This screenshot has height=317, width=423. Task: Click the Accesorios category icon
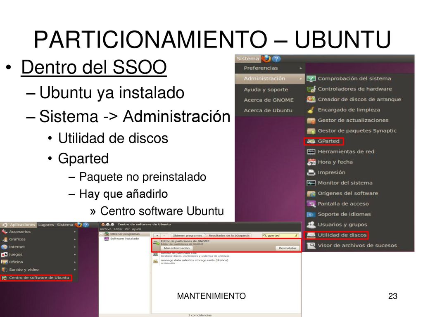tap(4, 232)
